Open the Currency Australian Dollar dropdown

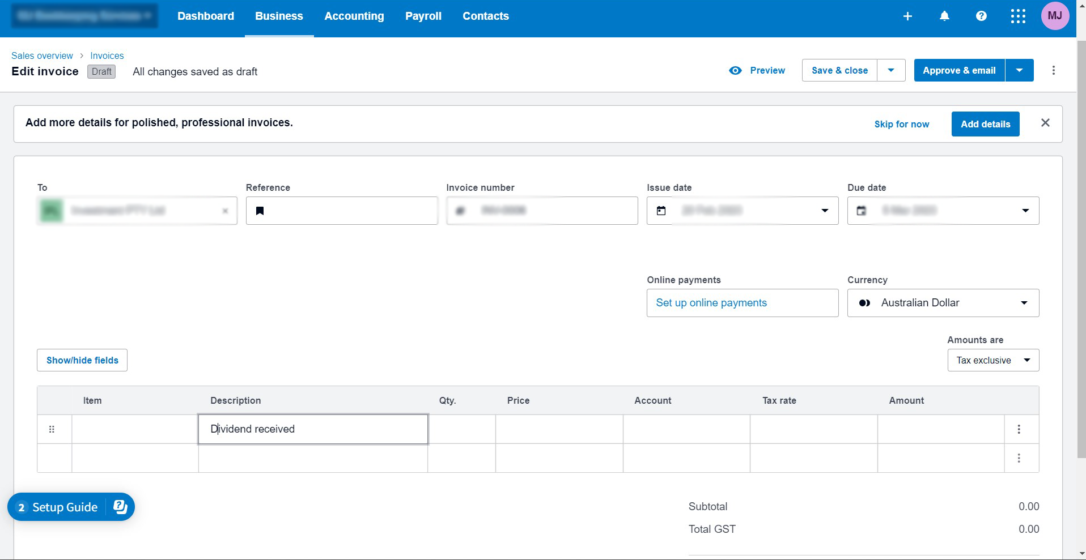943,303
